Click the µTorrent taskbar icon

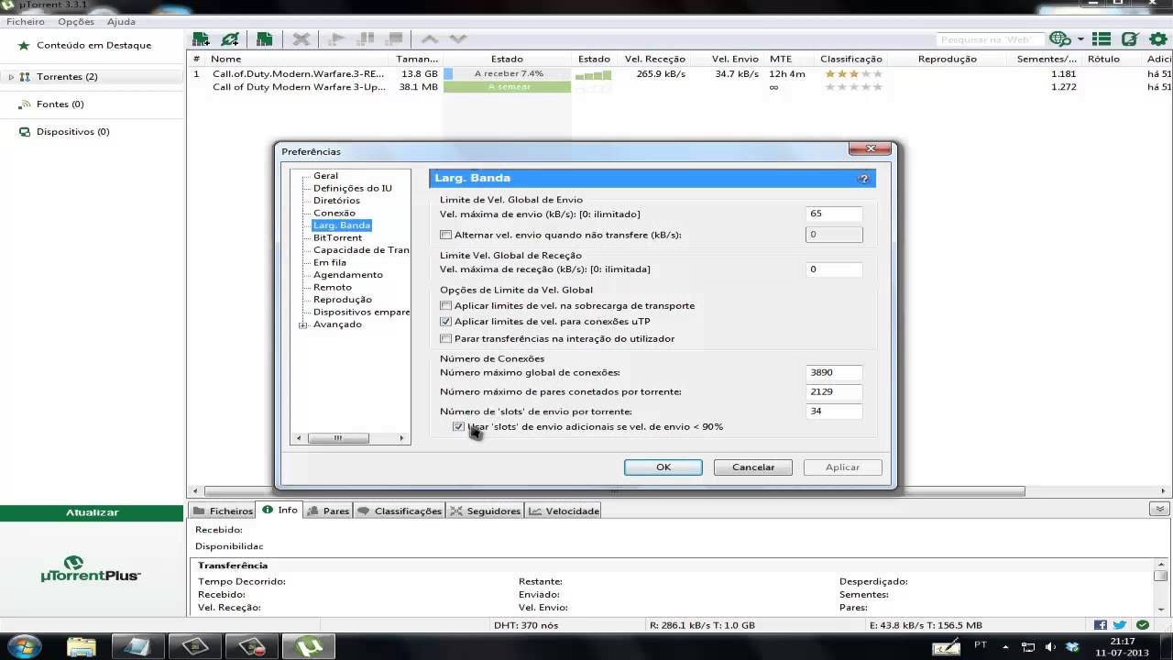coord(309,645)
